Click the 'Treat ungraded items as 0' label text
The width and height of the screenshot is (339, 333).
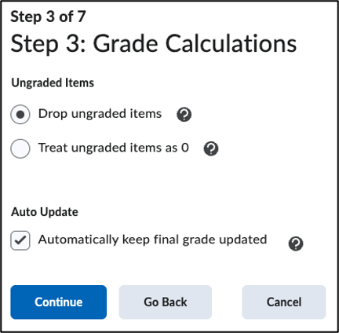pos(114,148)
